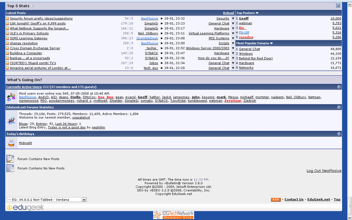Viewport: 352px width, 220px height.
Task: Open the Contact Us link
Action: click(x=294, y=199)
